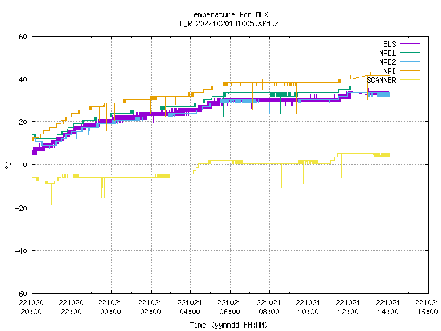The width and height of the screenshot is (441, 331).
Task: Click the x-axis label 221021 12:00
Action: (349, 308)
